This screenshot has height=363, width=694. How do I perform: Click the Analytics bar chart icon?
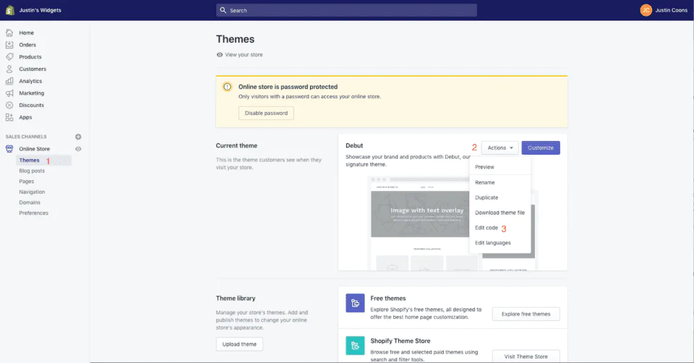coord(9,81)
